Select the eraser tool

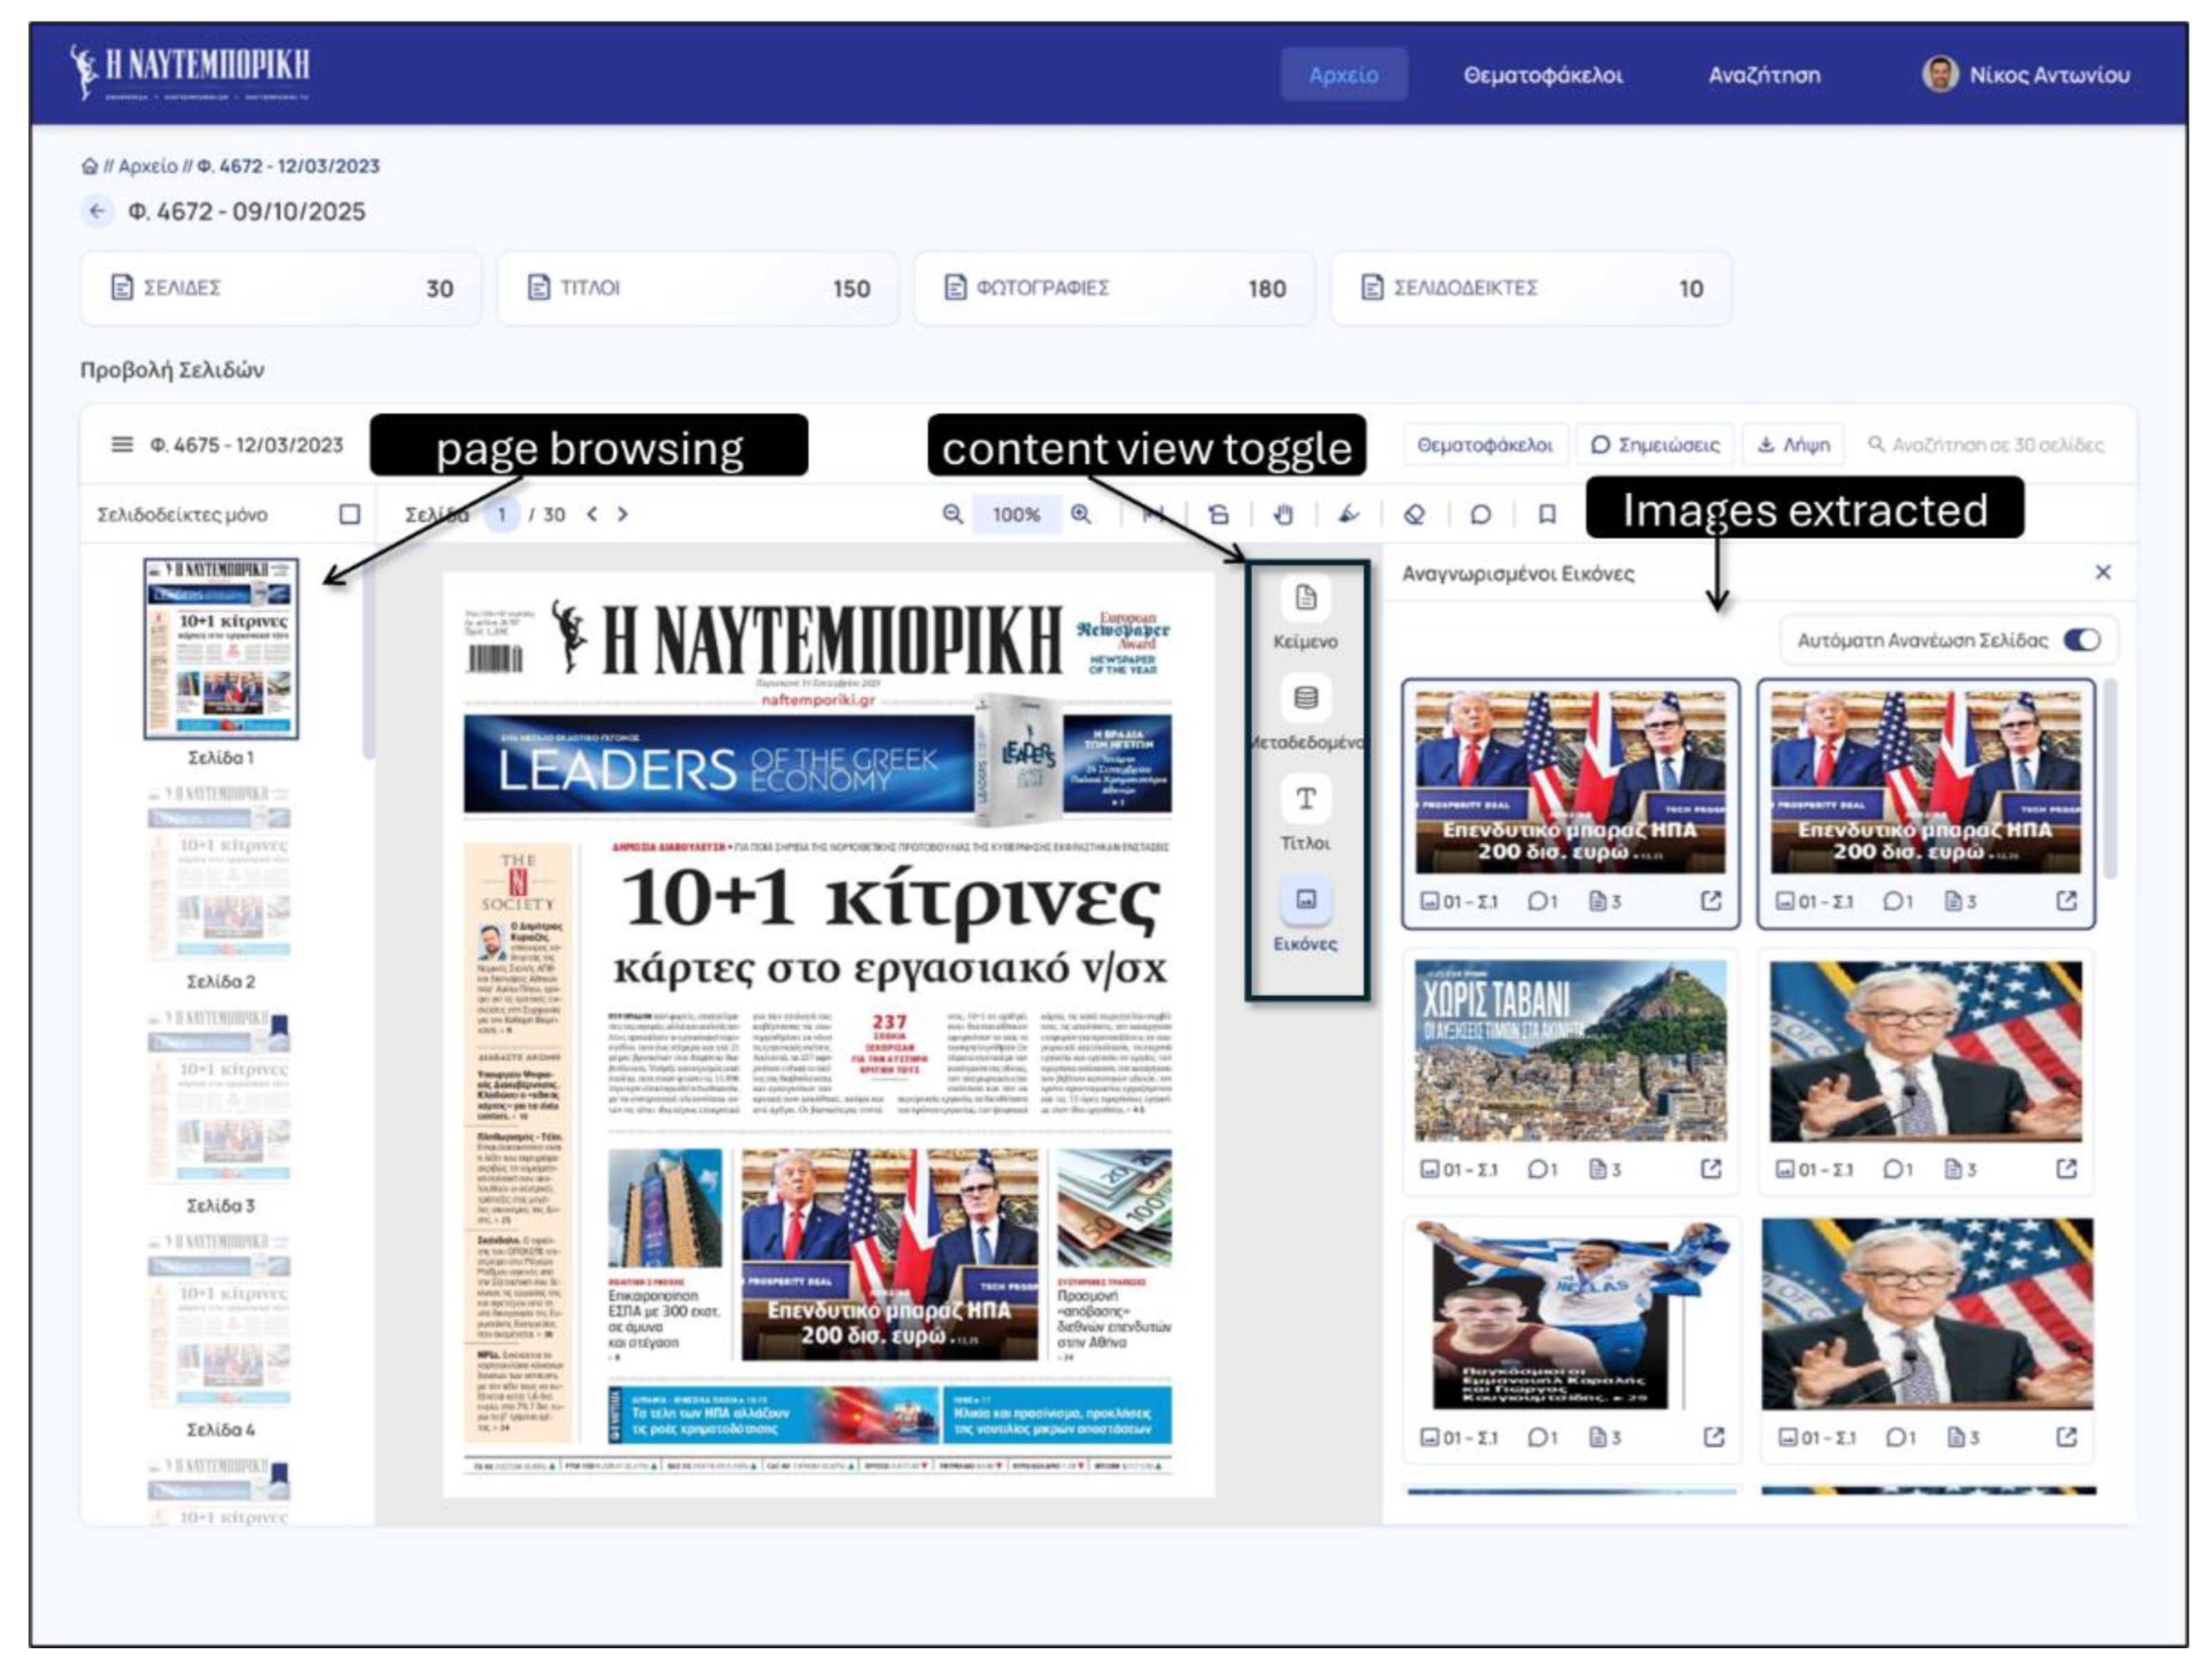(1414, 515)
